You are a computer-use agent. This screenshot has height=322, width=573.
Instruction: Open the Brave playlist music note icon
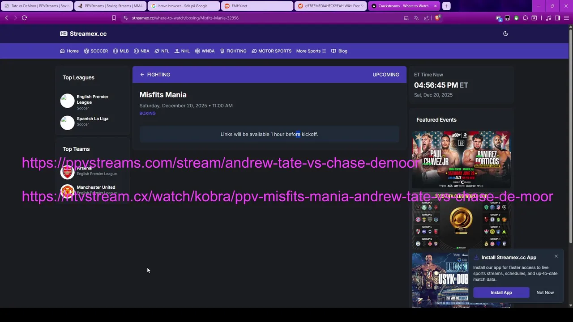click(x=548, y=18)
